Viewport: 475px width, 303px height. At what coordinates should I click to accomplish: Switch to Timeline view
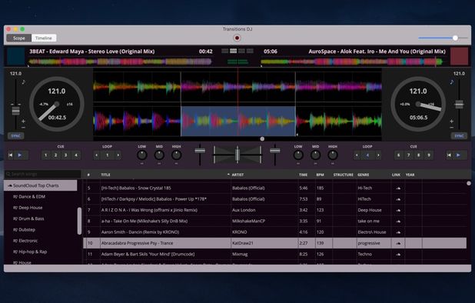(44, 38)
